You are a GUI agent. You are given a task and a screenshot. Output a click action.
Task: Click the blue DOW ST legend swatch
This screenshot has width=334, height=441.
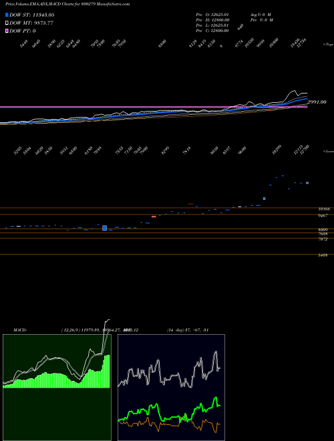[7, 15]
